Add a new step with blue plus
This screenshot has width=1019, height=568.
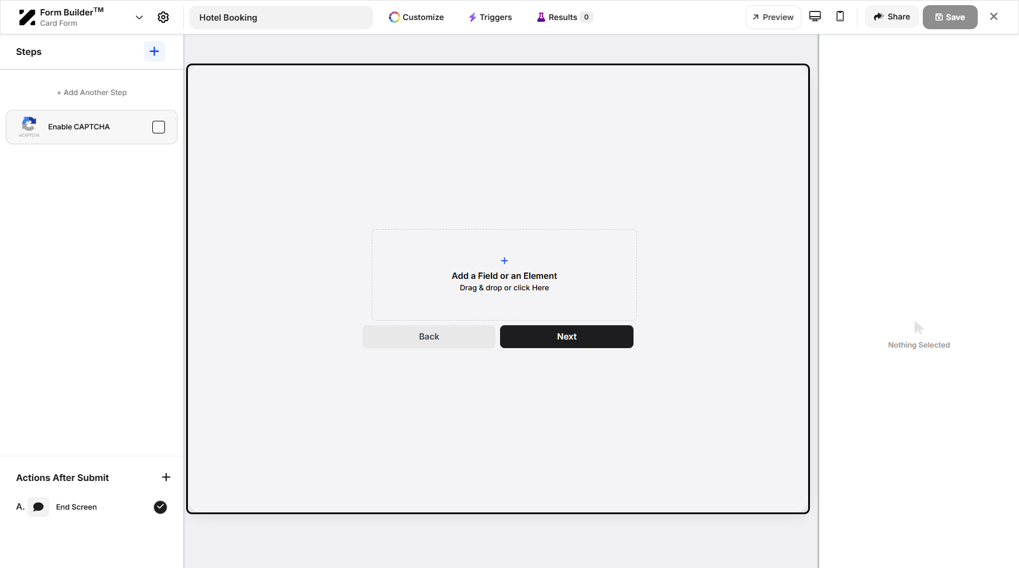tap(154, 52)
